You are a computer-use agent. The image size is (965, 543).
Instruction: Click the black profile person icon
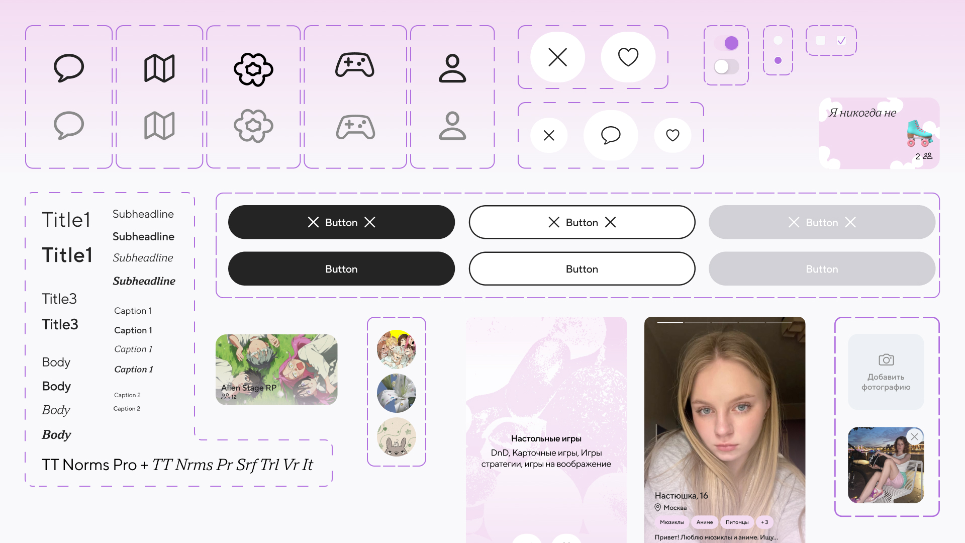coord(452,68)
